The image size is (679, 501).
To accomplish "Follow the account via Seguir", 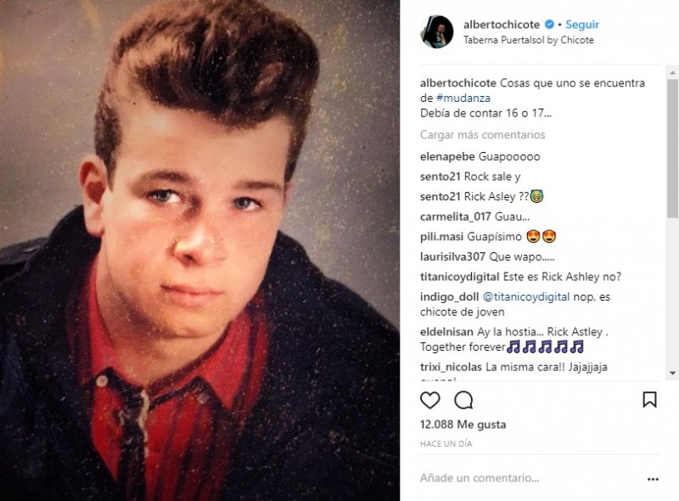I will [x=582, y=25].
